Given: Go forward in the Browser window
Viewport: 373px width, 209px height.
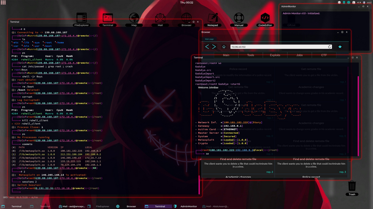Looking at the screenshot, I should coord(214,47).
